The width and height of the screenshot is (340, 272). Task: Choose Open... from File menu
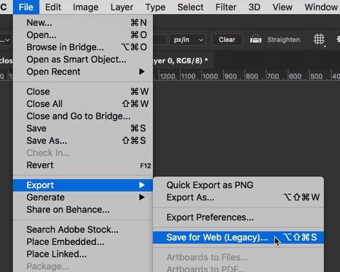(x=83, y=35)
